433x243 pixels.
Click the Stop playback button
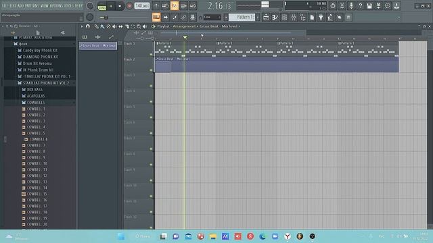point(120,6)
